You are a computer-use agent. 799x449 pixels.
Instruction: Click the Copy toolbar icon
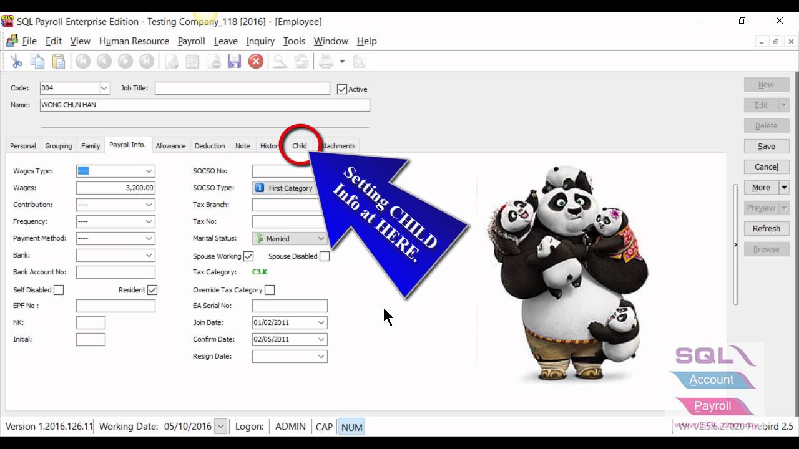37,61
